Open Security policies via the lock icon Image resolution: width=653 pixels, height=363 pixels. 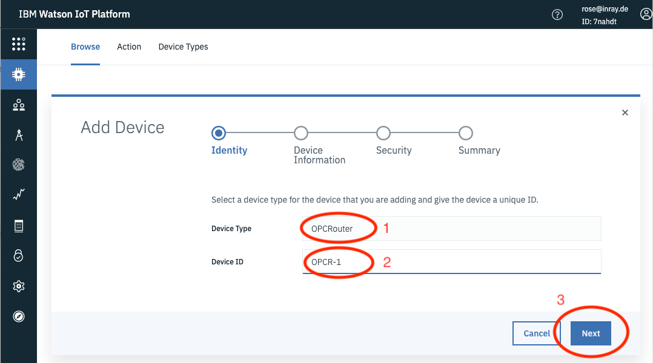coord(18,255)
